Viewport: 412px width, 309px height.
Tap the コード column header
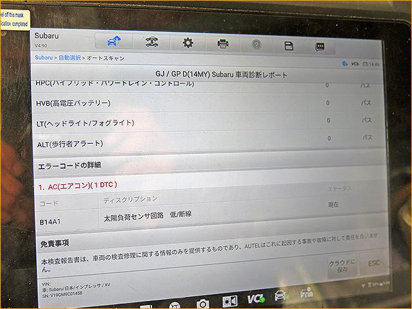click(49, 203)
